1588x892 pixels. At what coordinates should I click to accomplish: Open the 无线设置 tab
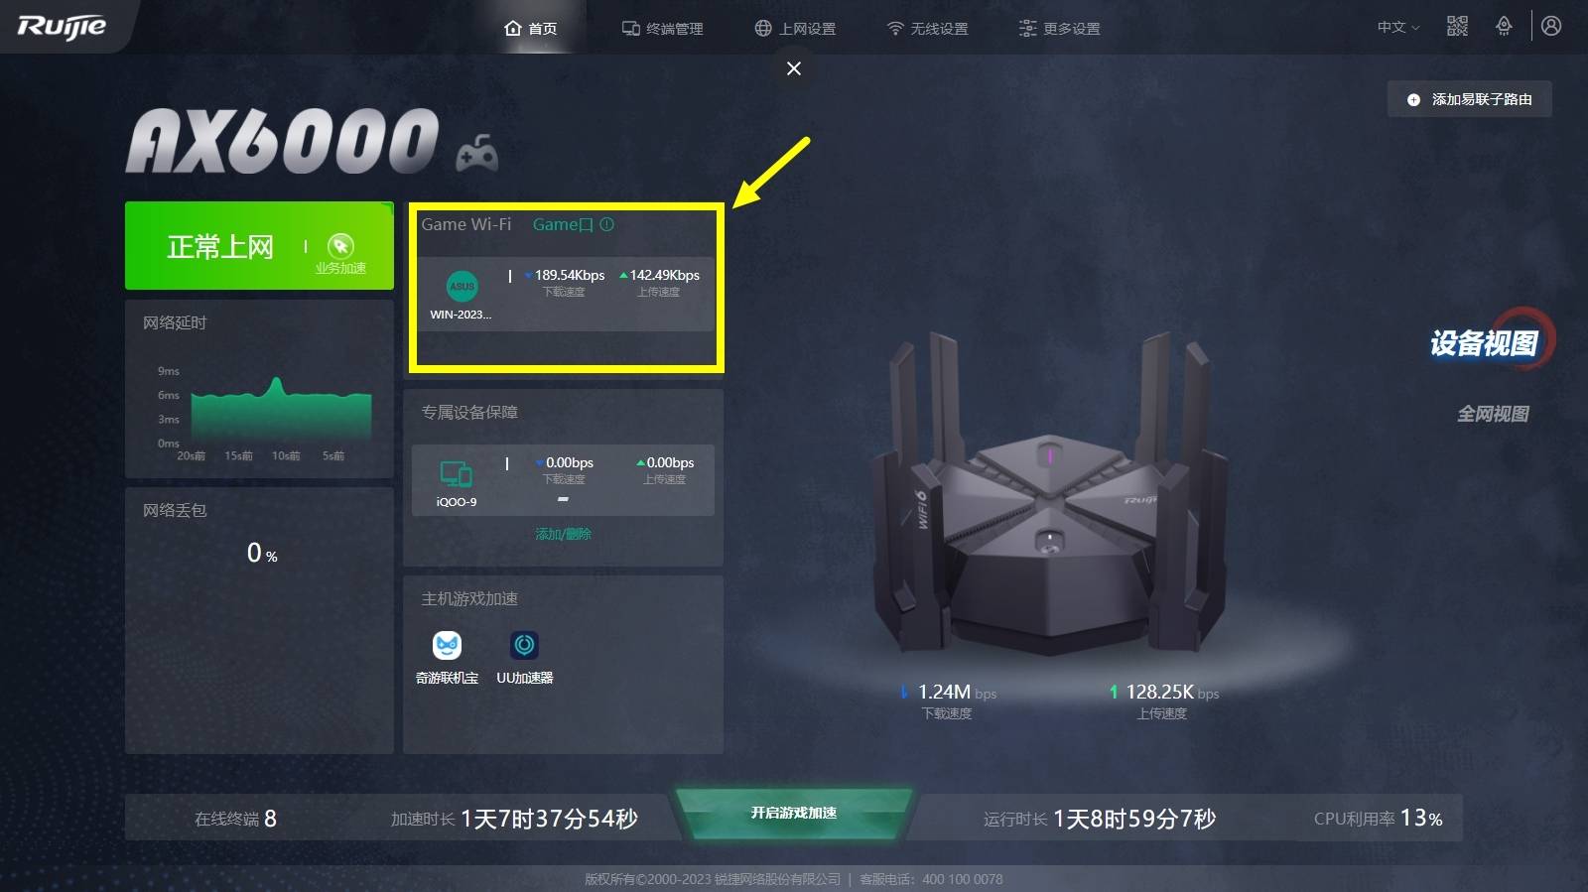click(927, 29)
